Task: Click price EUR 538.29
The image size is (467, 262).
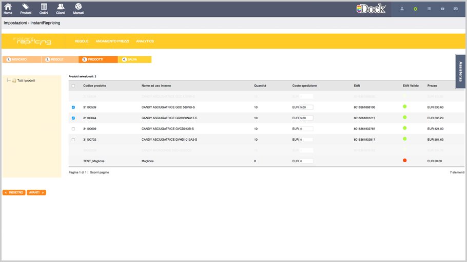Action: click(435, 118)
